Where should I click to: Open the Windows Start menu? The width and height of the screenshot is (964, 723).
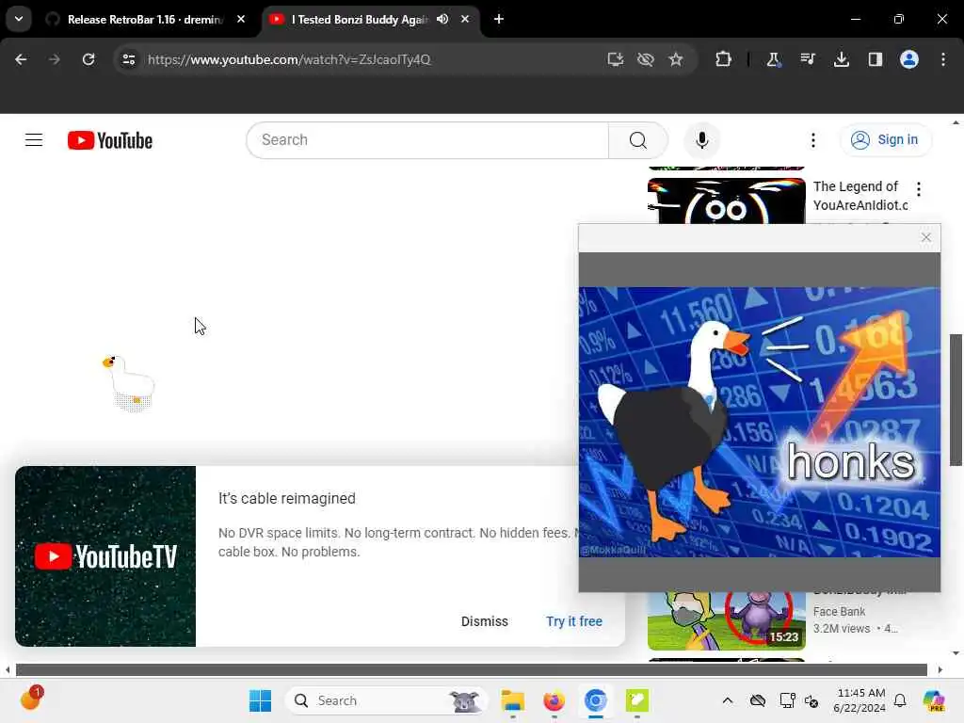point(260,700)
